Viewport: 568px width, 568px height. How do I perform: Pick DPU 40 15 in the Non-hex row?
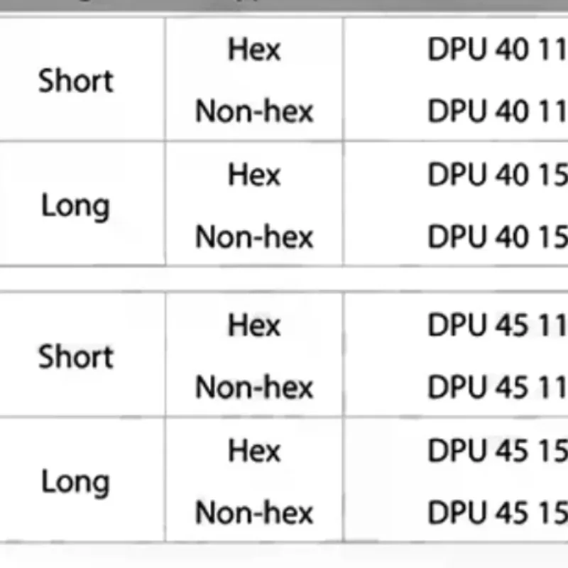[497, 236]
